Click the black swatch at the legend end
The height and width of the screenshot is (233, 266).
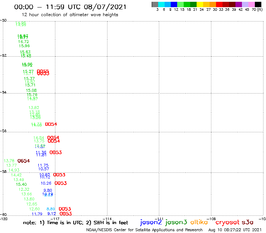pos(258,4)
